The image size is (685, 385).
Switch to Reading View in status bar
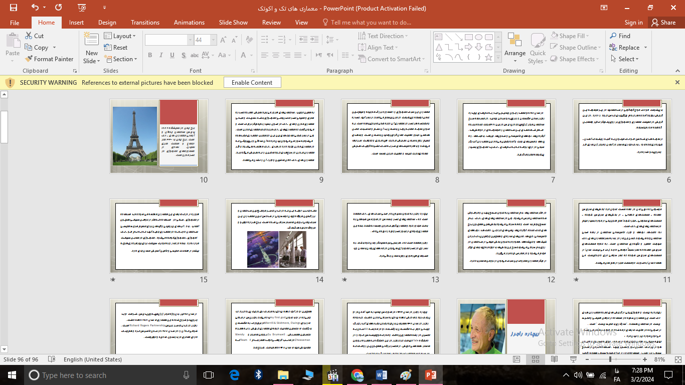pos(554,359)
